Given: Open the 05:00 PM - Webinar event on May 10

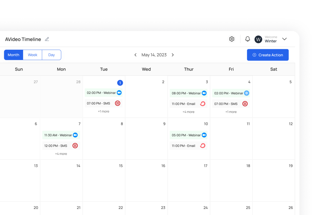Looking at the screenshot, I should (189, 135).
